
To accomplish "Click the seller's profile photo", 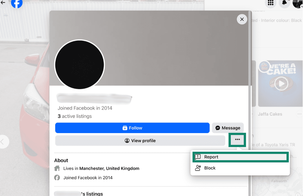I will 80,65.
